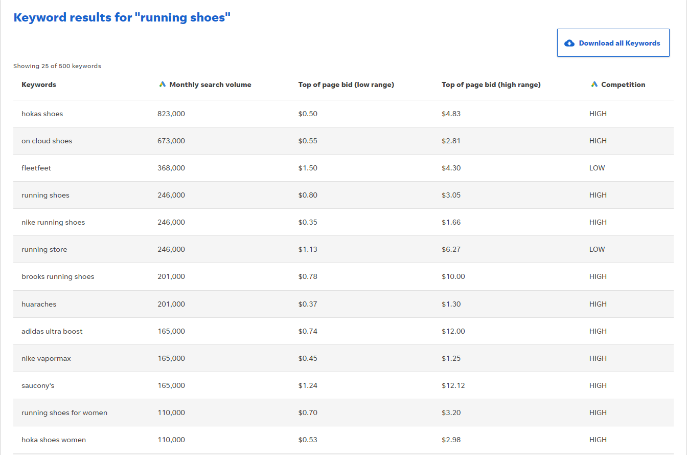This screenshot has height=455, width=687.
Task: Select the Keywords column header
Action: pos(39,84)
